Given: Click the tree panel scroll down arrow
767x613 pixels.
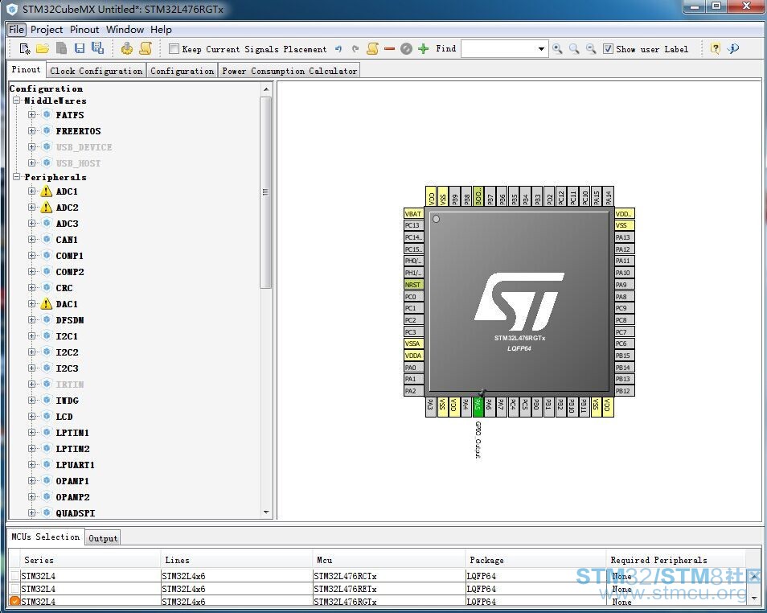Looking at the screenshot, I should [x=266, y=512].
